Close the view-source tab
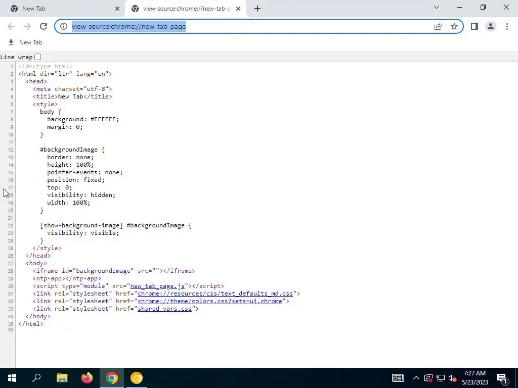 (x=238, y=9)
